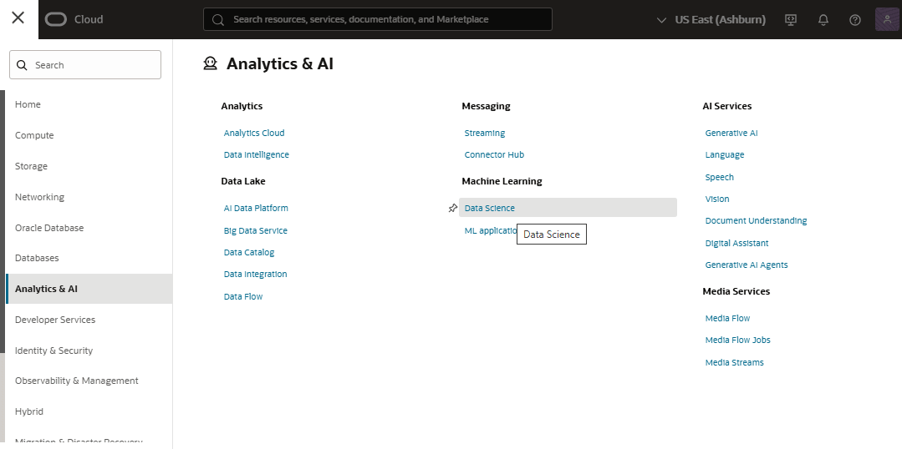Screen dimensions: 902x449
Task: Open the Data Intelligence link
Action: 256,154
